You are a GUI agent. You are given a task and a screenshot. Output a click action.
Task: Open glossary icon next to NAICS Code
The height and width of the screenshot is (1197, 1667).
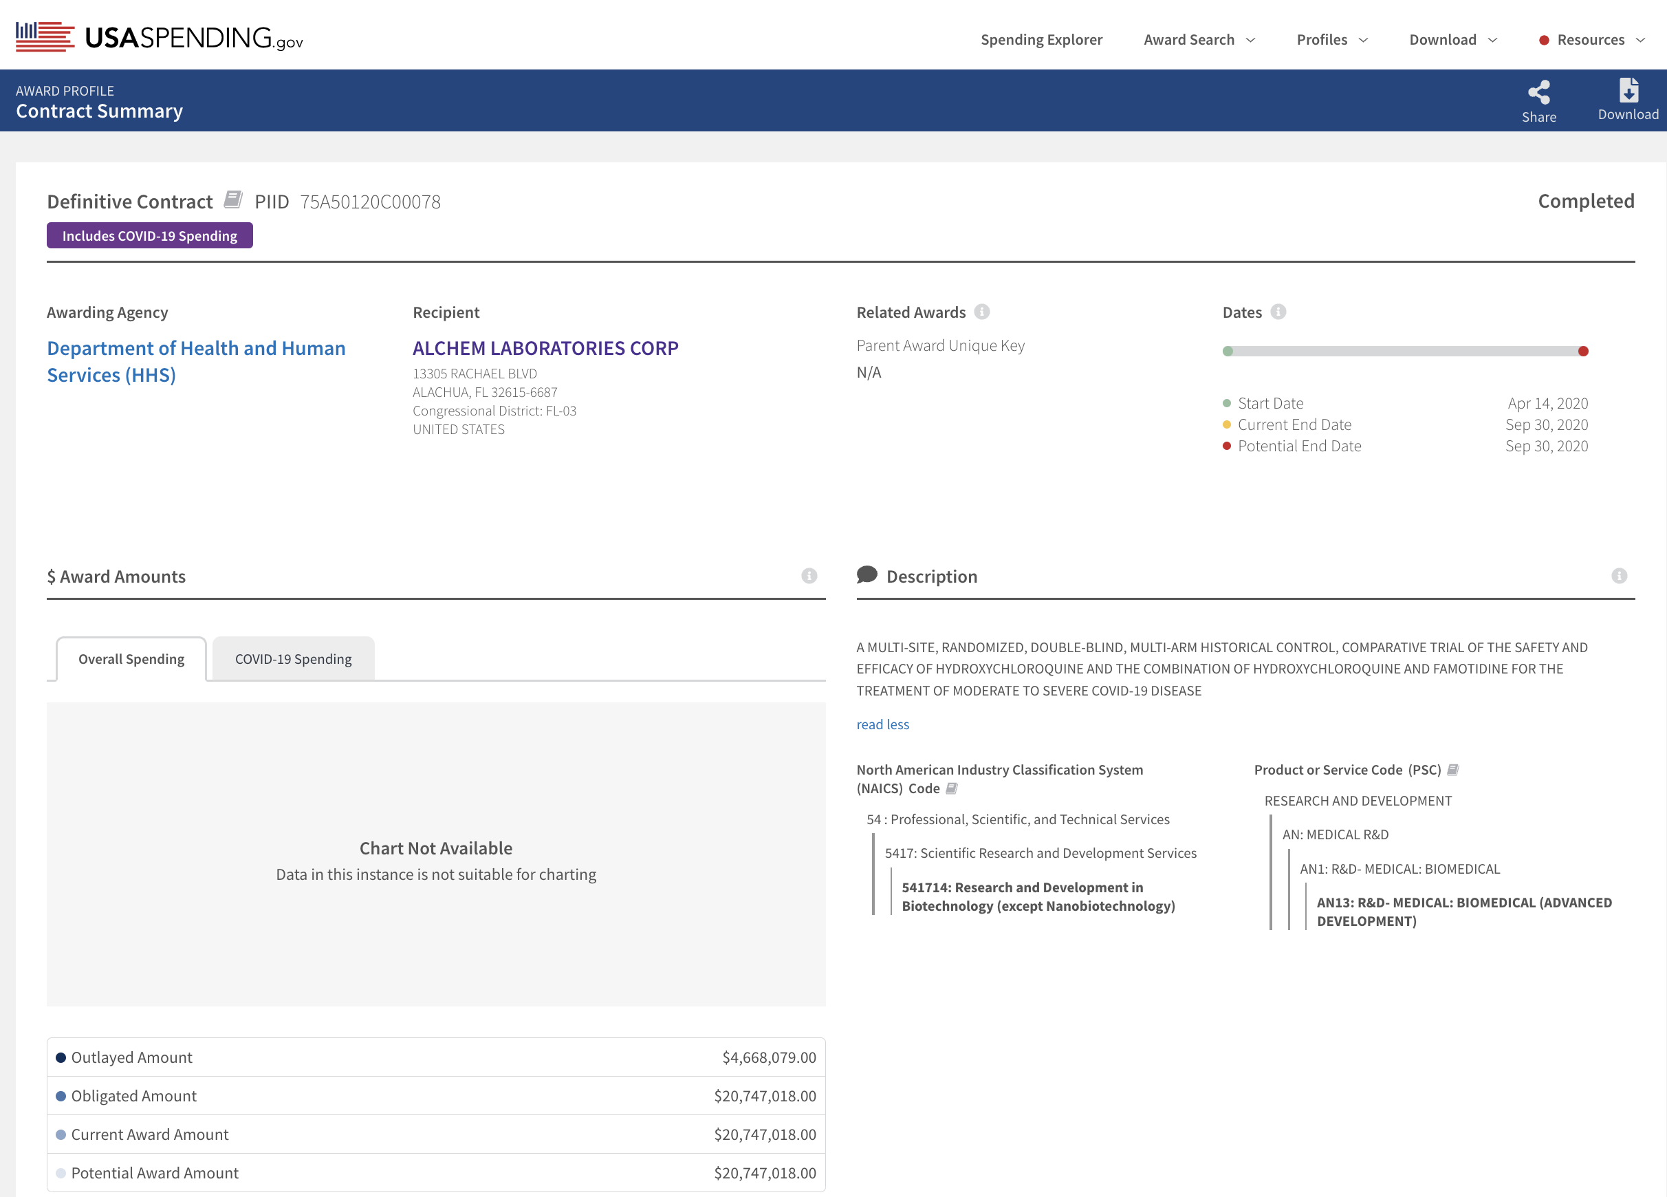[x=951, y=788]
